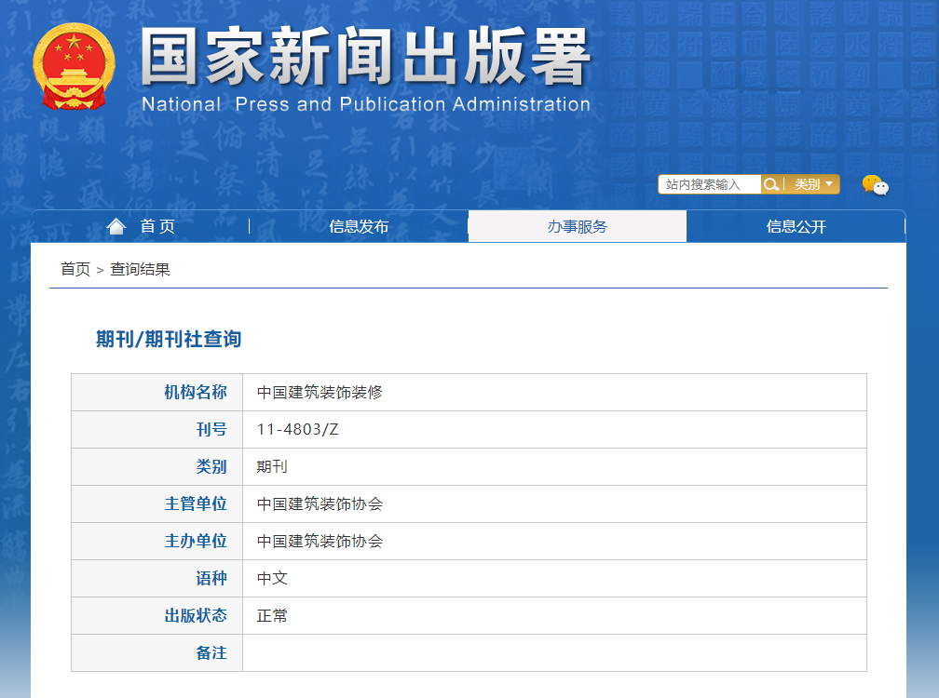Click the National Press and Publication Administration subtitle
This screenshot has height=698, width=939.
click(x=365, y=104)
